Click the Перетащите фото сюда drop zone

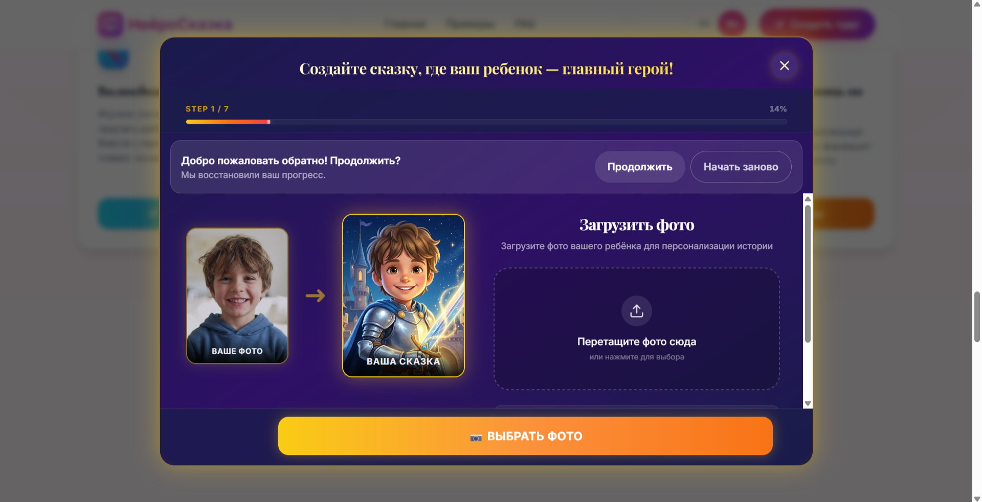636,329
